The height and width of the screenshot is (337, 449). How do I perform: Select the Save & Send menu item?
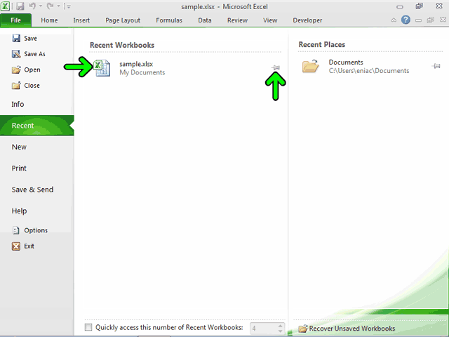click(32, 190)
